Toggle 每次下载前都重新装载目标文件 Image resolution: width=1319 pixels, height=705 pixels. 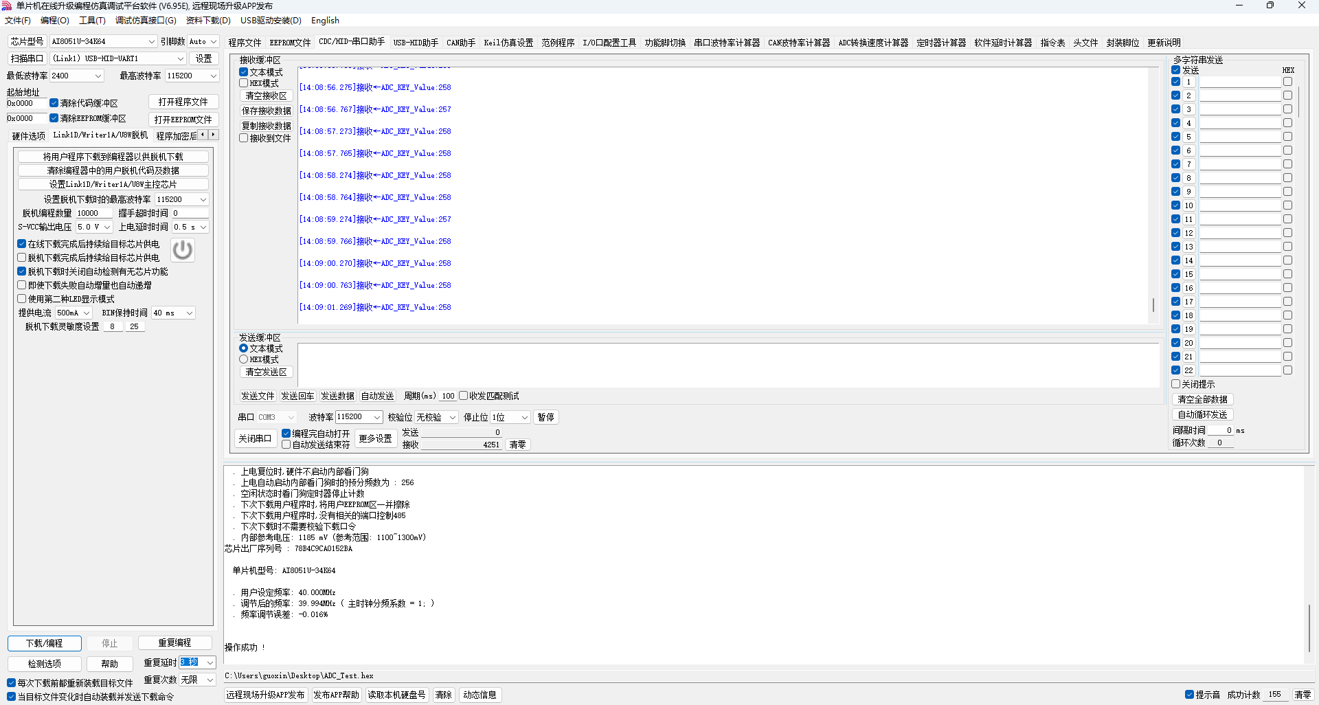(11, 683)
